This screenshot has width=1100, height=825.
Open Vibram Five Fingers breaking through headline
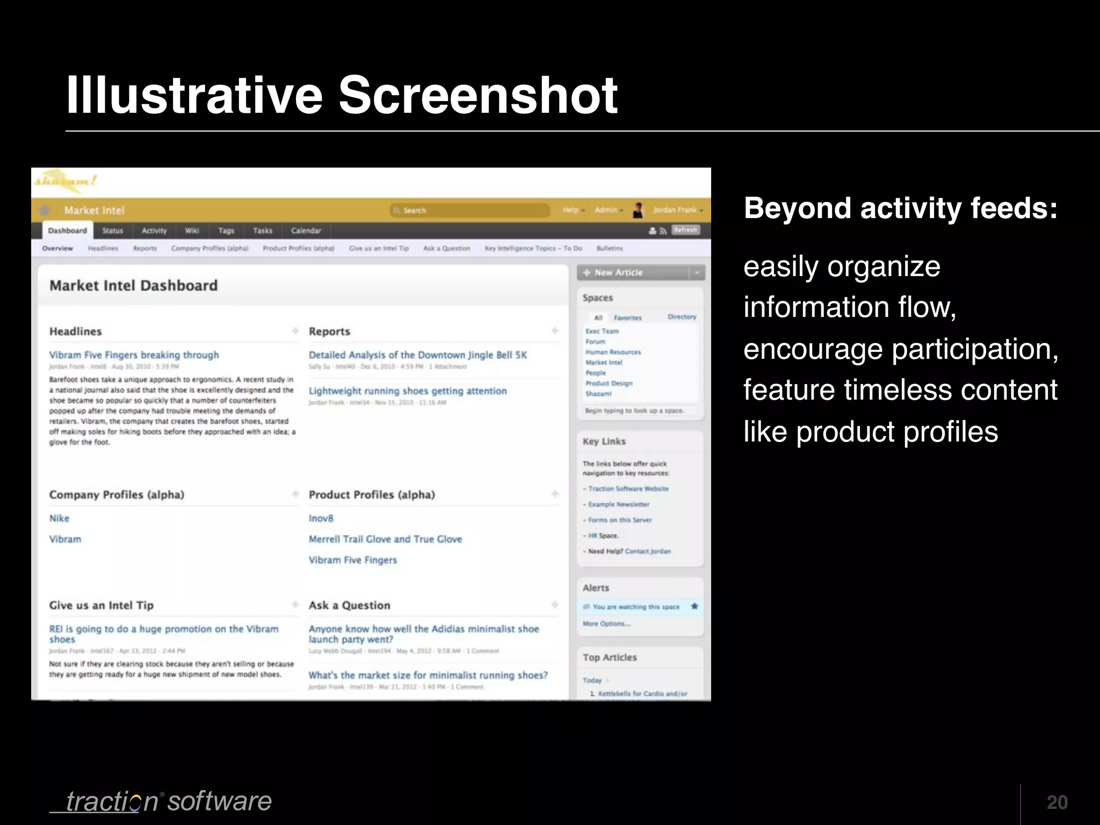(134, 355)
